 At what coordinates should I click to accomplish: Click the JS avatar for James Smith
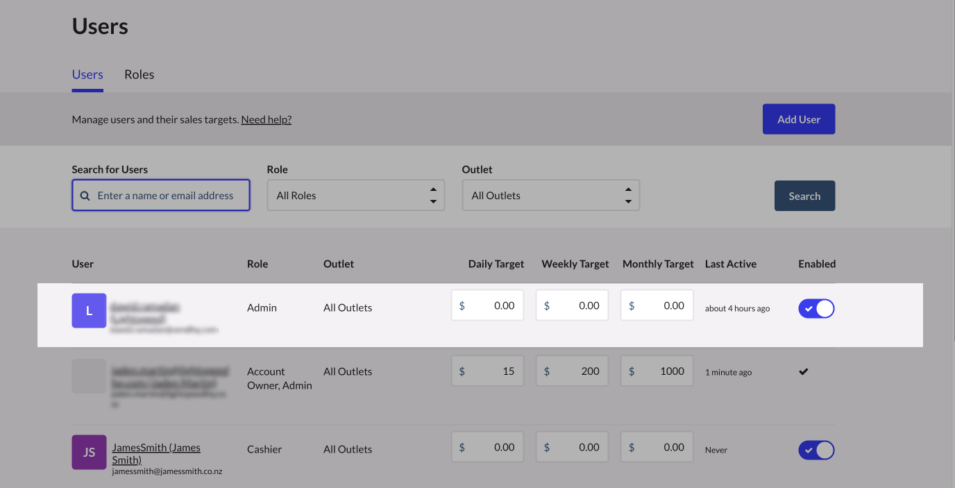tap(89, 452)
